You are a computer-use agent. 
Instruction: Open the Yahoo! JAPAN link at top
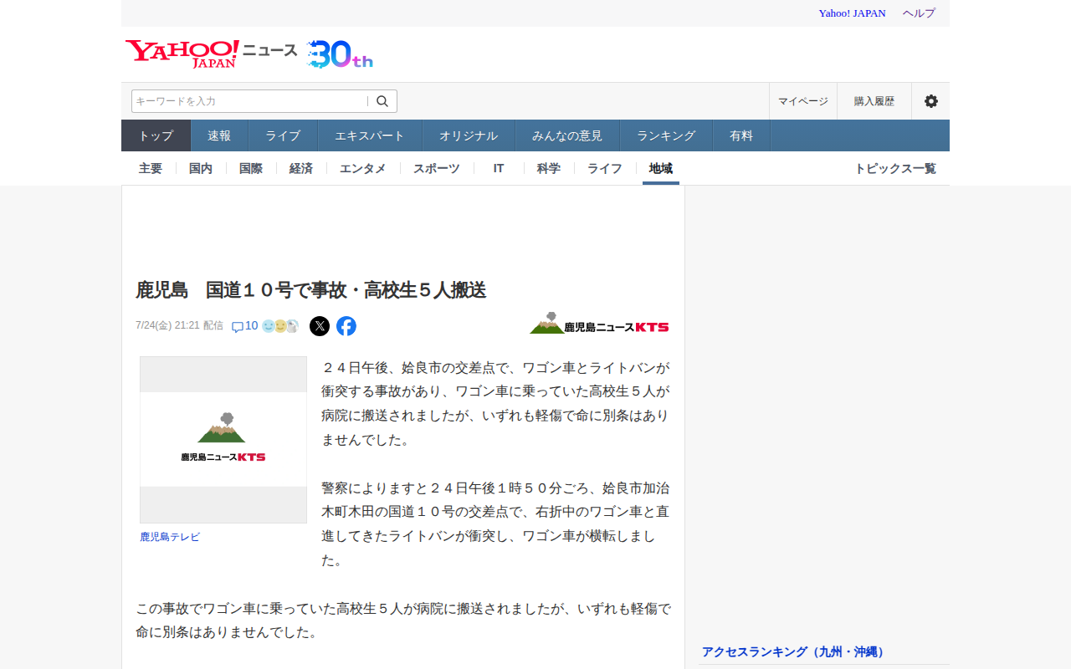point(852,13)
